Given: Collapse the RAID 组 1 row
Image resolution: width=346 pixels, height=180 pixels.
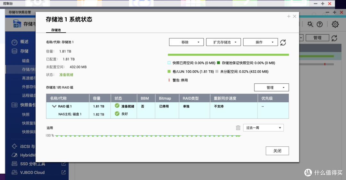Looking at the screenshot, I should pyautogui.click(x=54, y=106).
